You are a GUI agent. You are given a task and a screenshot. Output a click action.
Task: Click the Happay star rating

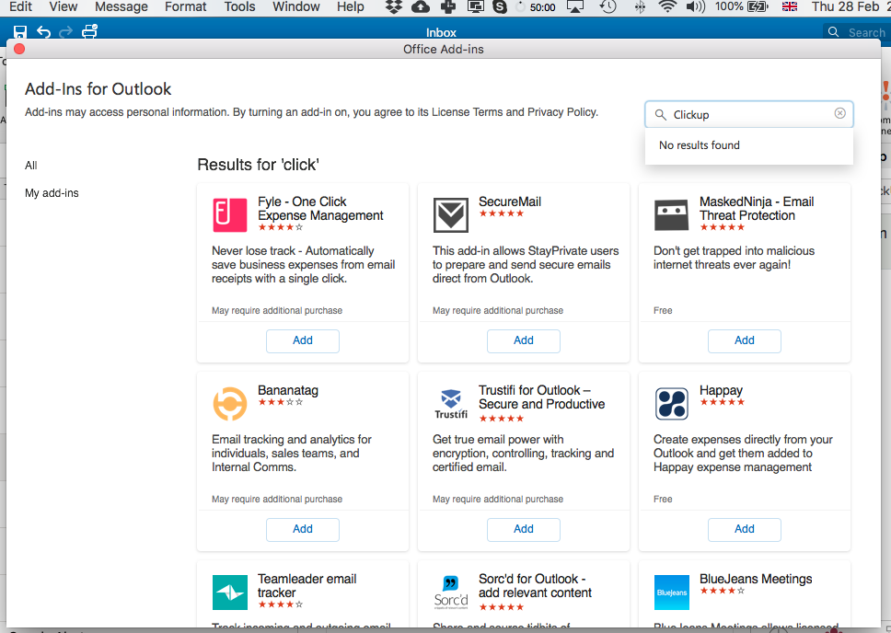[722, 402]
